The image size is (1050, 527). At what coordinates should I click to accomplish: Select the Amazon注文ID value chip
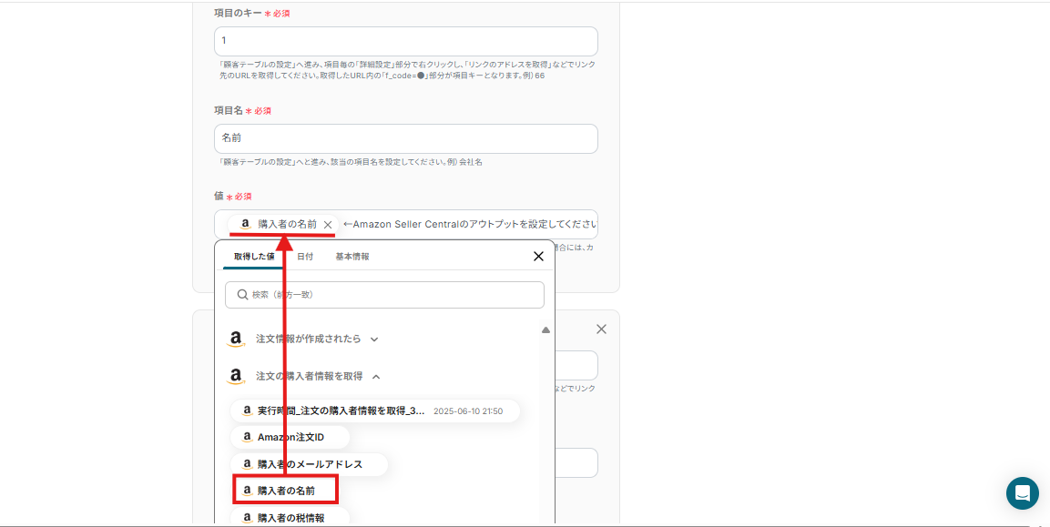[x=290, y=437]
